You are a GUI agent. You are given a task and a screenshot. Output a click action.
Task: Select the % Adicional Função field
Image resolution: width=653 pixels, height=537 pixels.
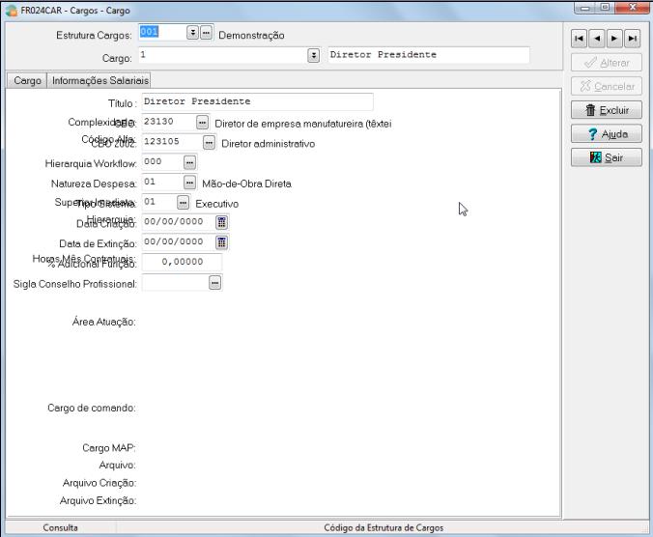[181, 262]
